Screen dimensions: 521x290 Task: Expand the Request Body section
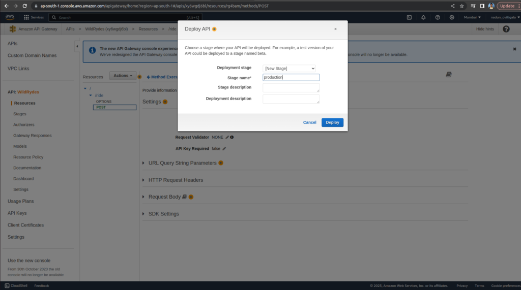143,197
